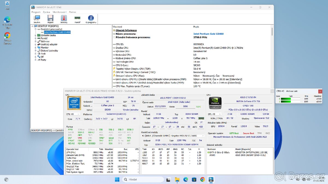The height and width of the screenshot is (184, 328).
Task: Collapse the Centrální procesor(y) node
Action: pos(36,29)
